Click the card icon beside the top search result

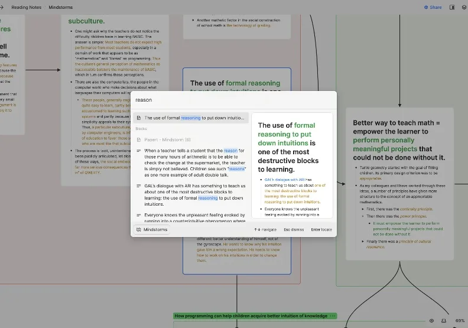(139, 118)
